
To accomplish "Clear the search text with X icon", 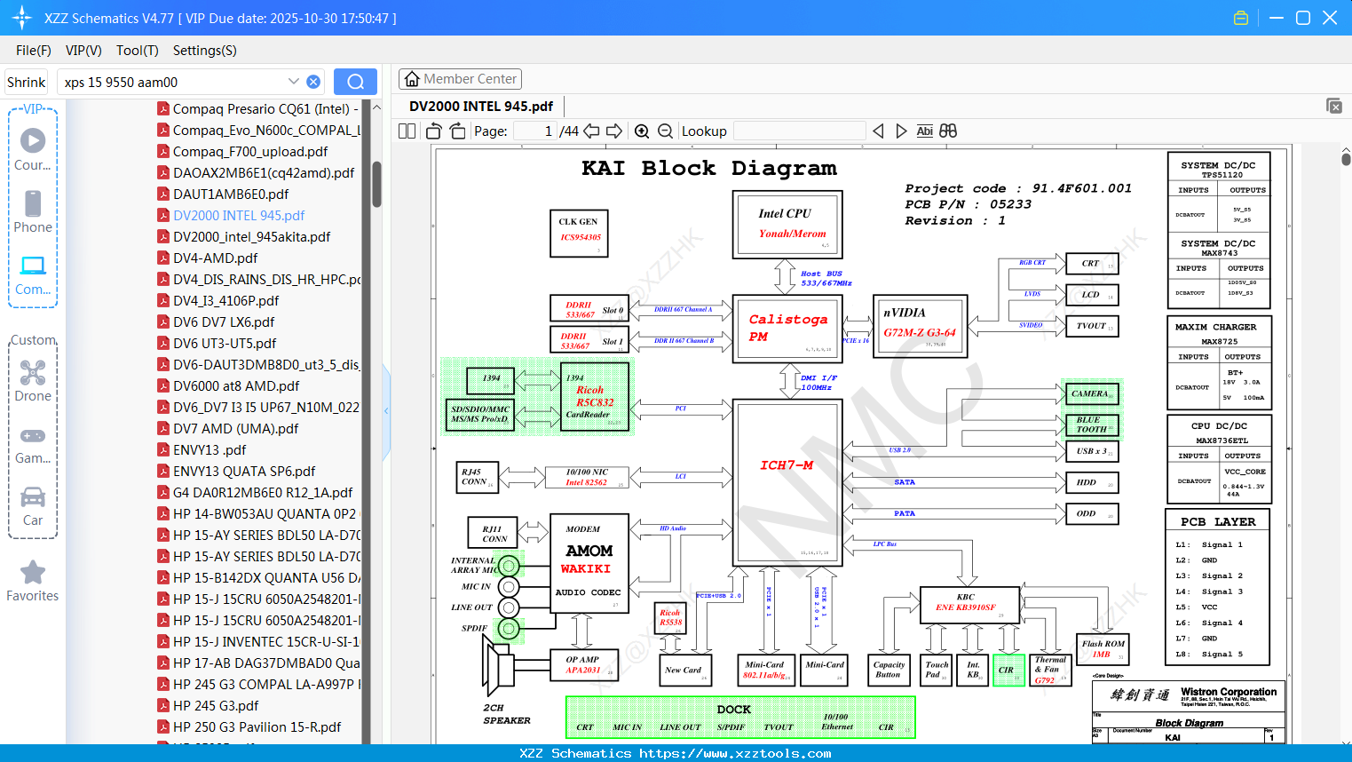I will coord(313,82).
